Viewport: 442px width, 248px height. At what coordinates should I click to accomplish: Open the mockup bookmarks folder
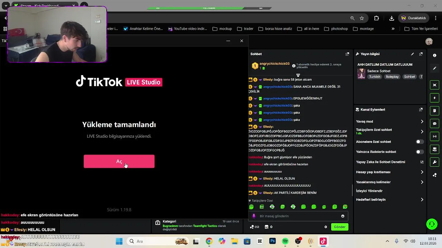pyautogui.click(x=222, y=29)
